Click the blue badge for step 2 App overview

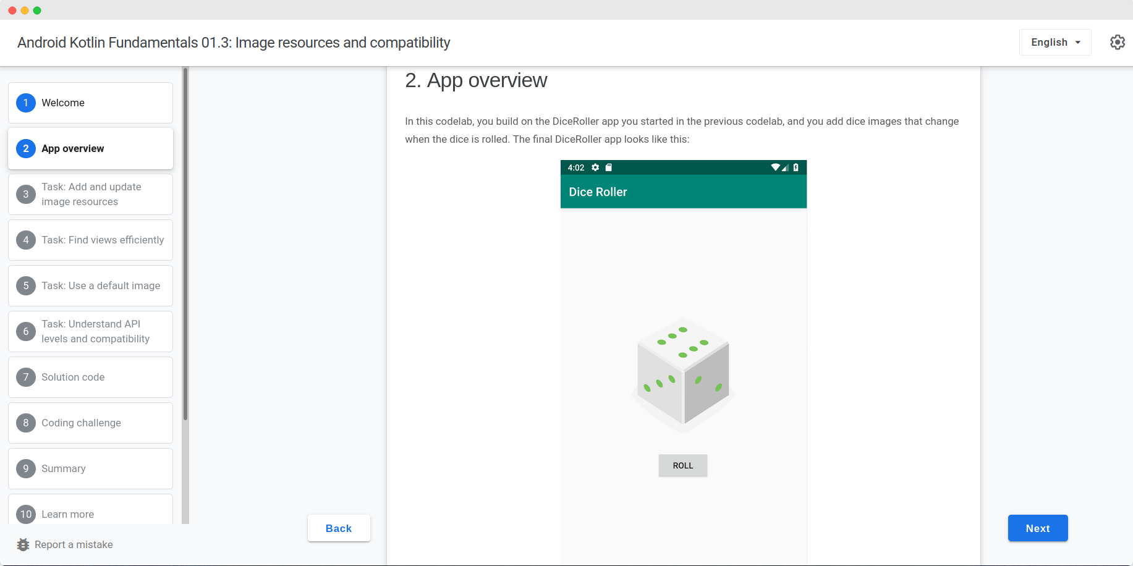[25, 148]
